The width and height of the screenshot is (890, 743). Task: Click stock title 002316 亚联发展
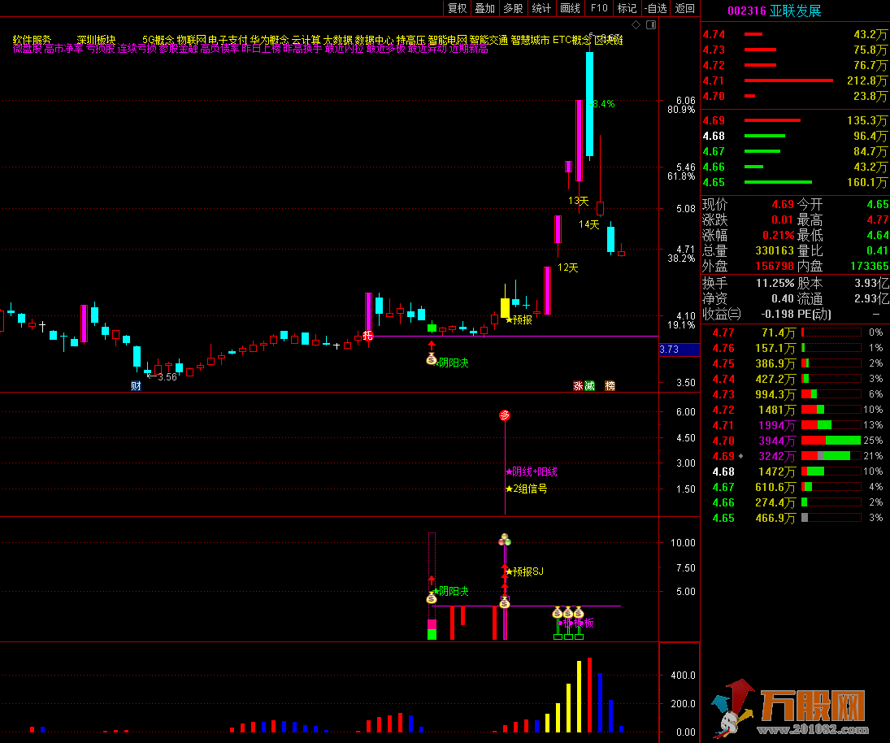pyautogui.click(x=775, y=11)
